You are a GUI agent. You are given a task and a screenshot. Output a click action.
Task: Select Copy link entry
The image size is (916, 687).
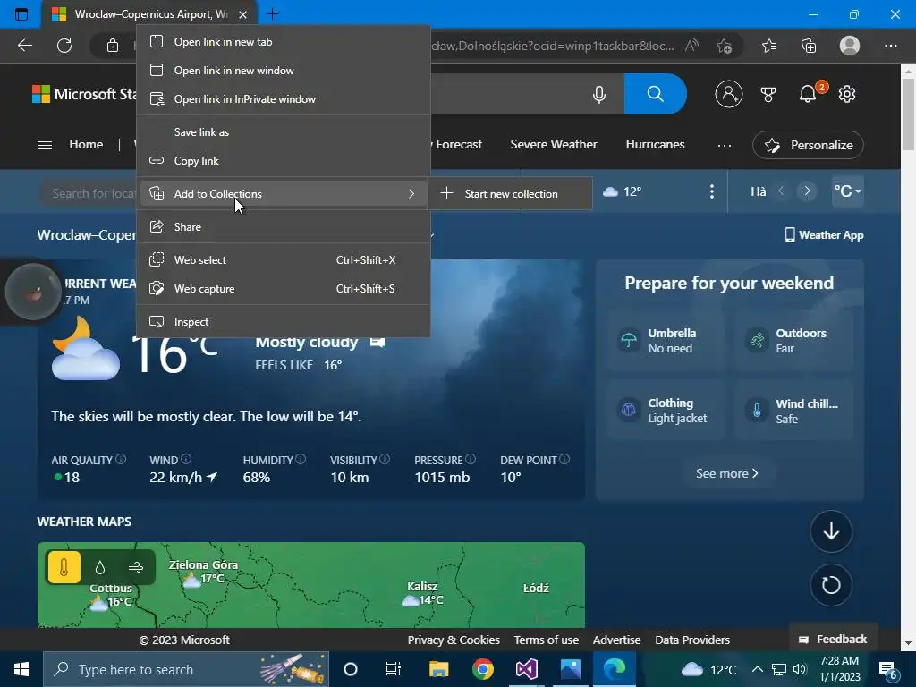[x=284, y=161]
